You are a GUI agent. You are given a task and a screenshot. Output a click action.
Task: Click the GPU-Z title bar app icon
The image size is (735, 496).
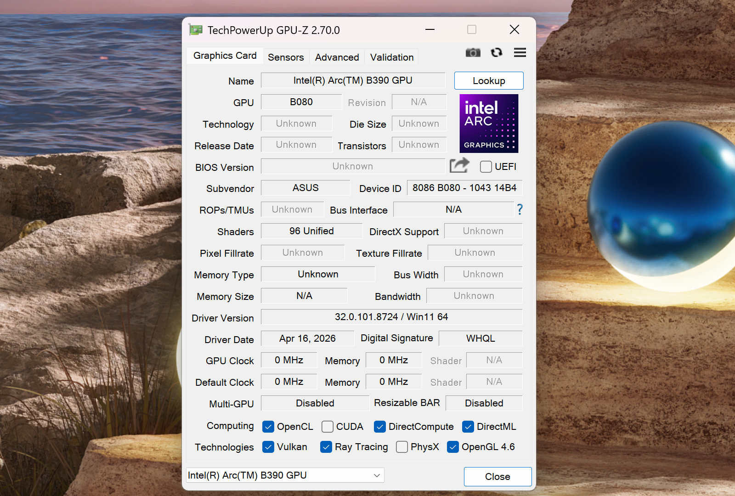(x=196, y=30)
